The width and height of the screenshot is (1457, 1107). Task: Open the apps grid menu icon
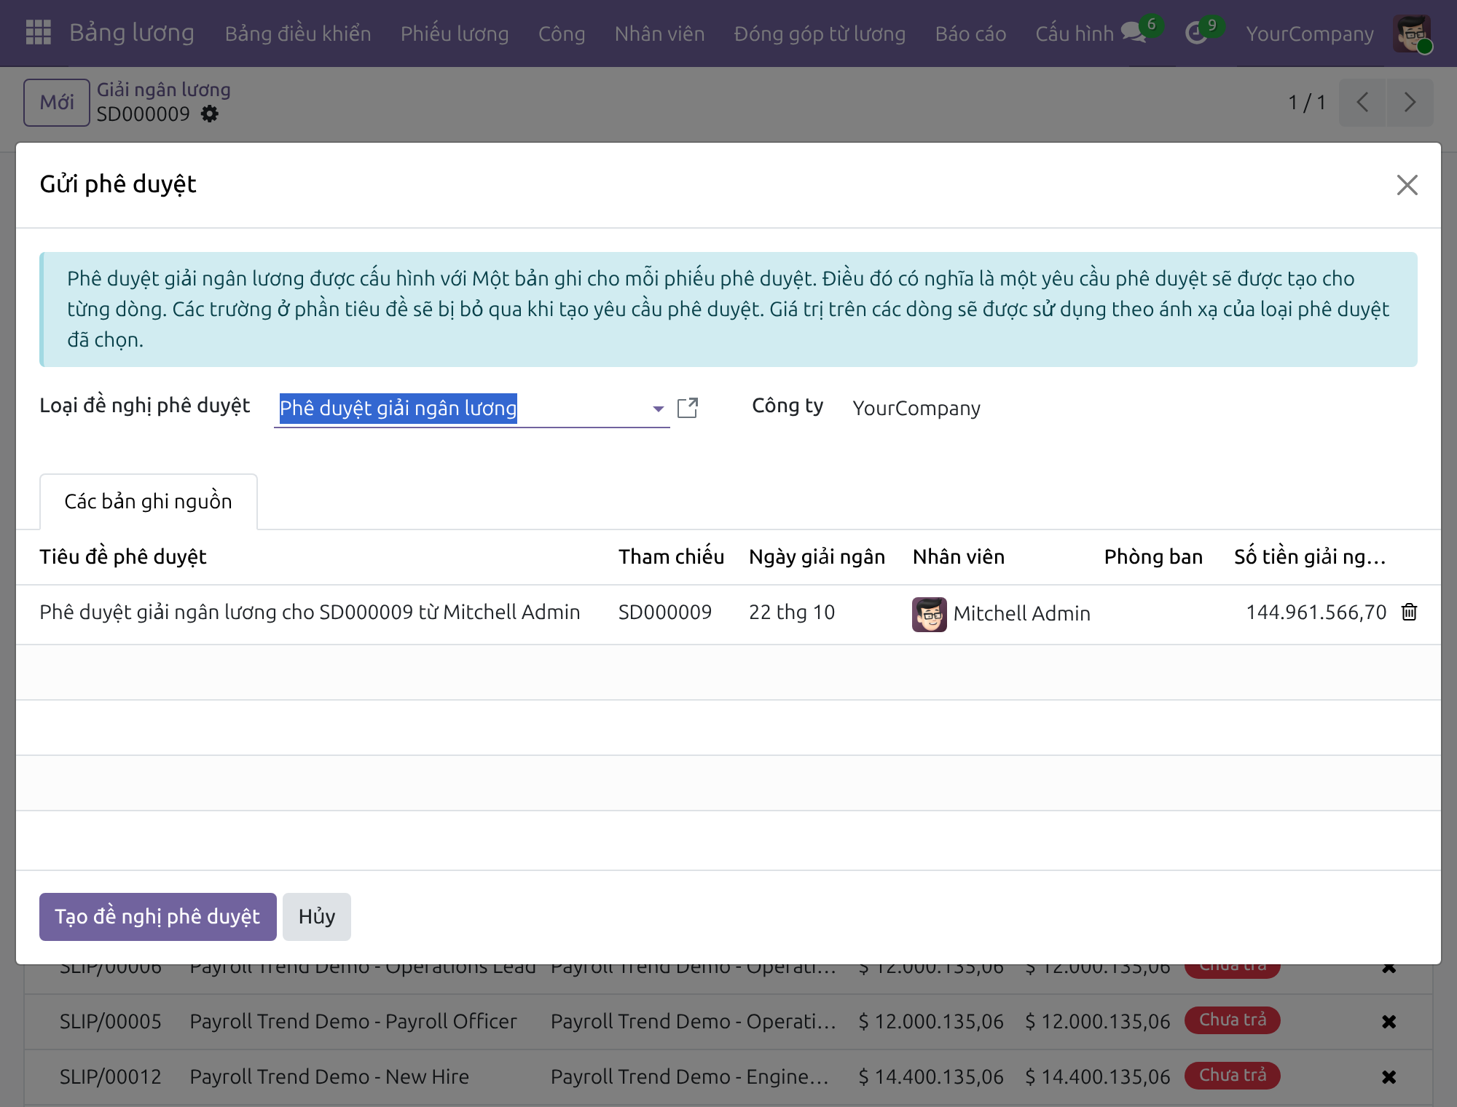point(38,33)
